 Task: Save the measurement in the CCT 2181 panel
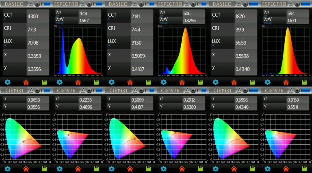tap(149, 82)
